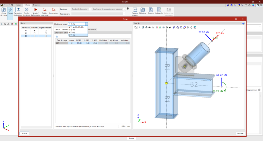Click the distance input field showing 280.0
Image resolution: width=263 pixels, height=141 pixels.
pyautogui.click(x=122, y=126)
